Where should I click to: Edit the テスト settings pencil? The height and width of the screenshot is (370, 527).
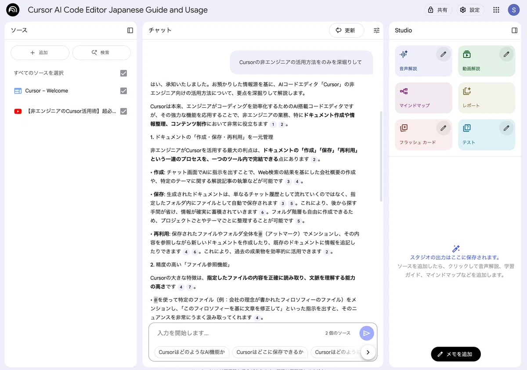506,128
